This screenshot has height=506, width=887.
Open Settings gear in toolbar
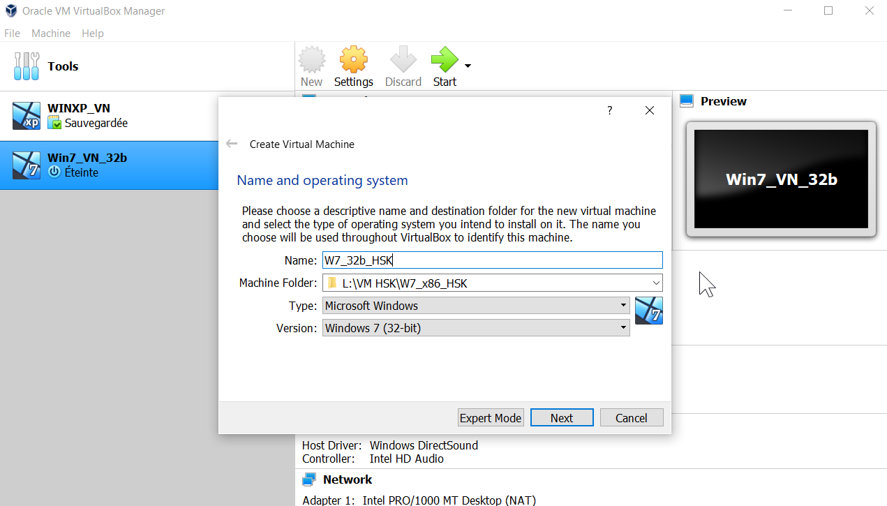click(354, 60)
